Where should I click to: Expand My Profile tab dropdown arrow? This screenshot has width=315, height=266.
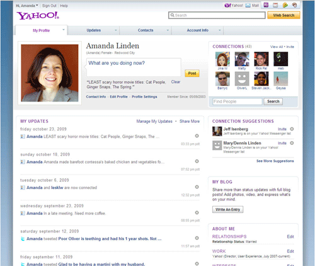[63, 30]
